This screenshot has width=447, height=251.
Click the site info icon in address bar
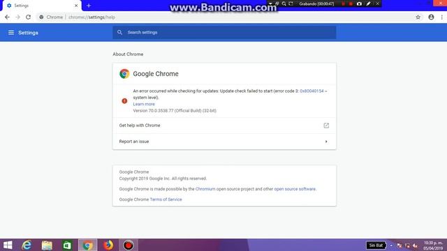(x=41, y=17)
